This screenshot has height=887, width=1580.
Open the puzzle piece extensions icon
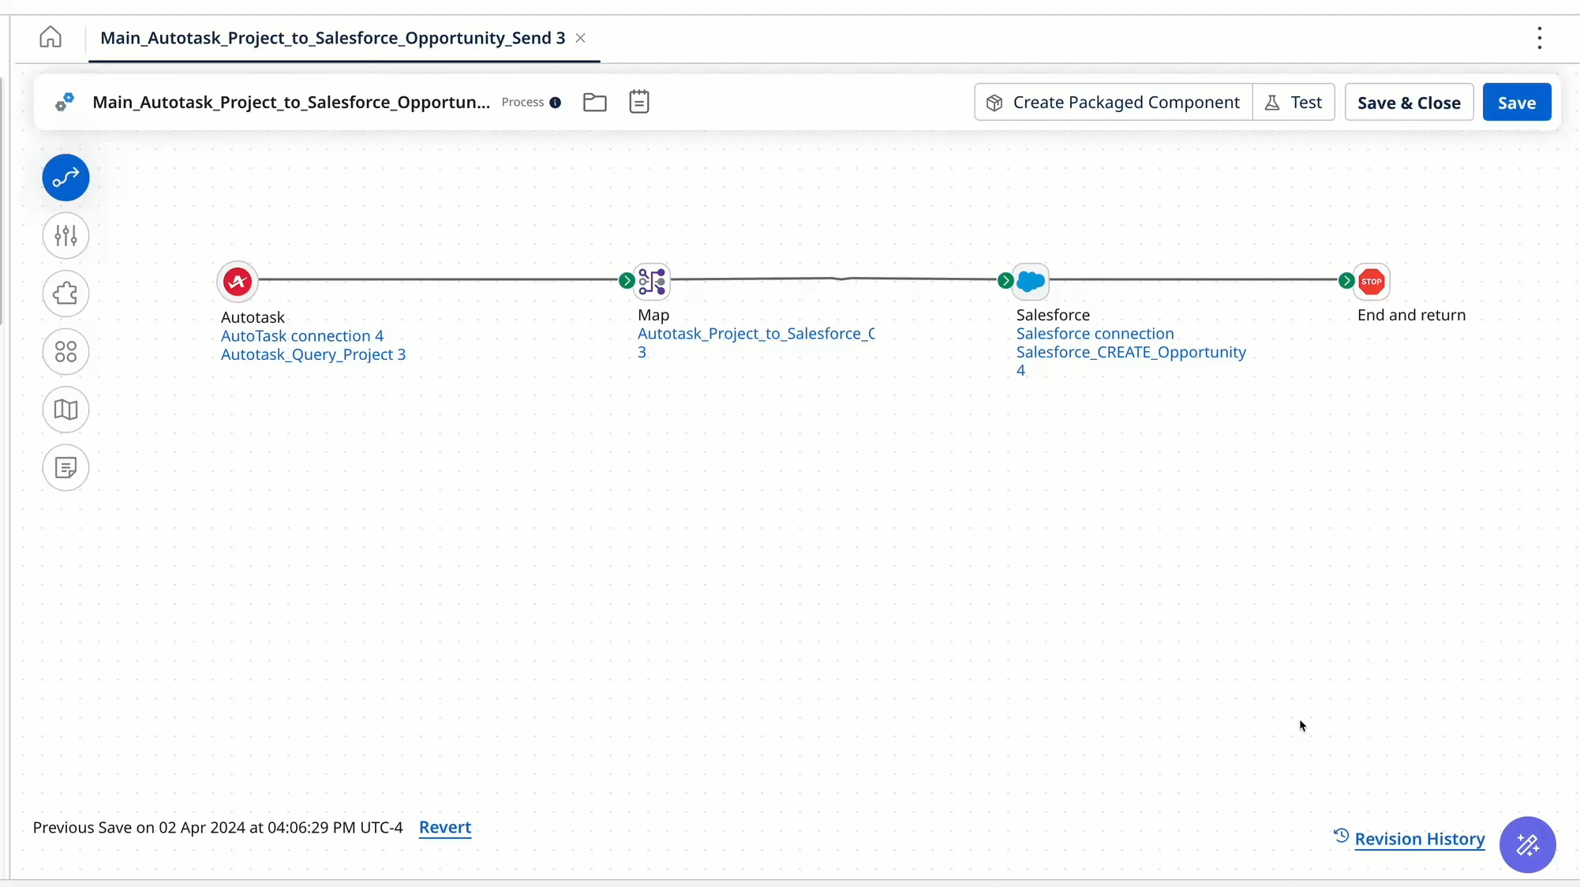(66, 294)
